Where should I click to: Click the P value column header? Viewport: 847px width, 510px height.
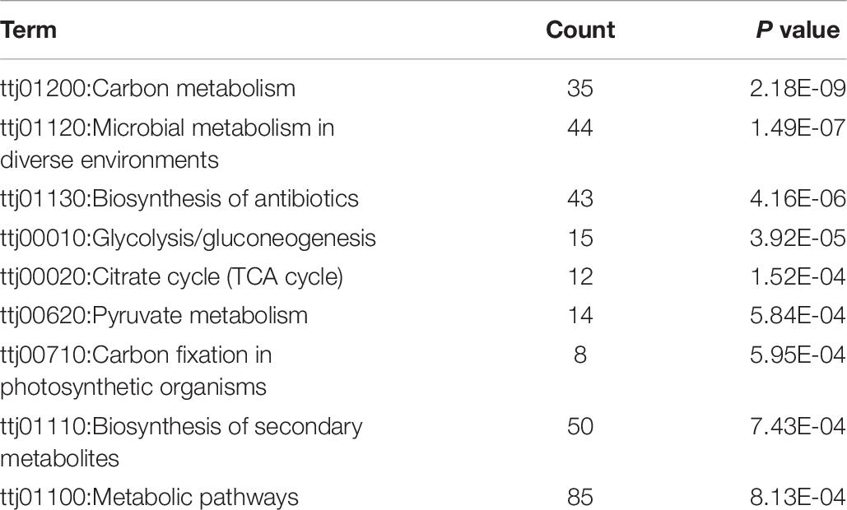tap(798, 30)
